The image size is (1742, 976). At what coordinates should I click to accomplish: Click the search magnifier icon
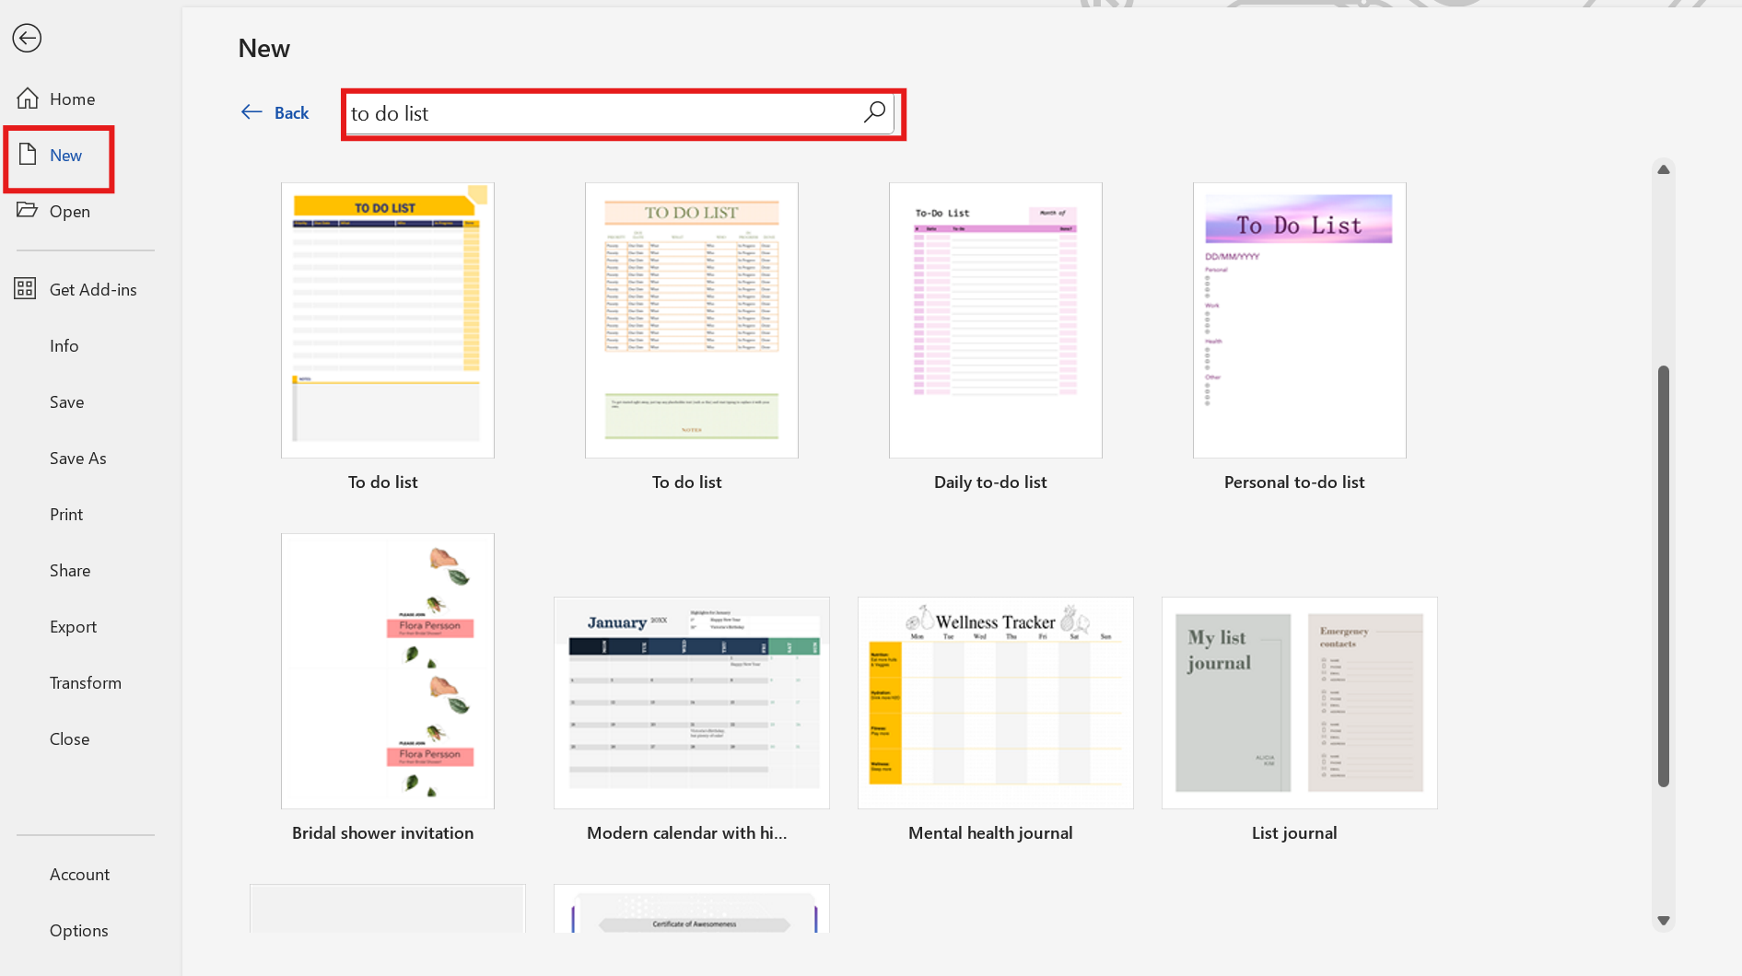(874, 112)
